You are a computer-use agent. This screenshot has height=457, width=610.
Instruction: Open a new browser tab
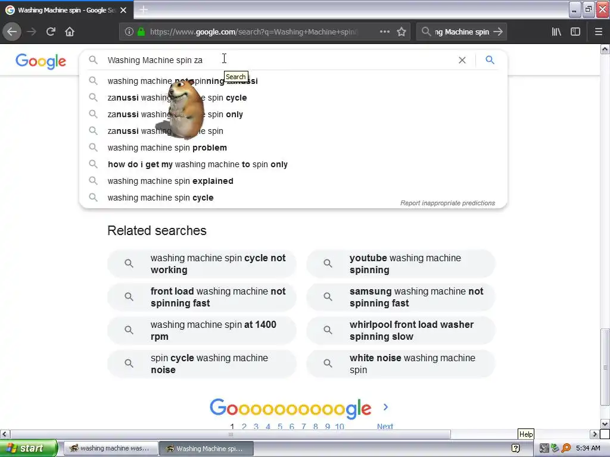click(143, 10)
